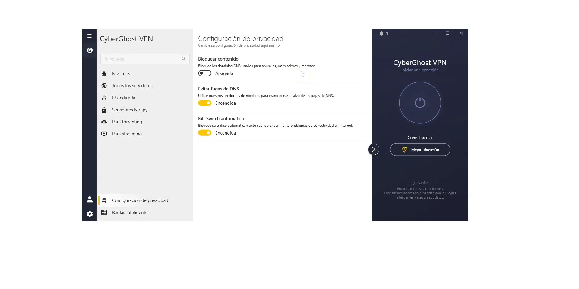Click the globe icon for all servers
This screenshot has width=579, height=289.
104,85
